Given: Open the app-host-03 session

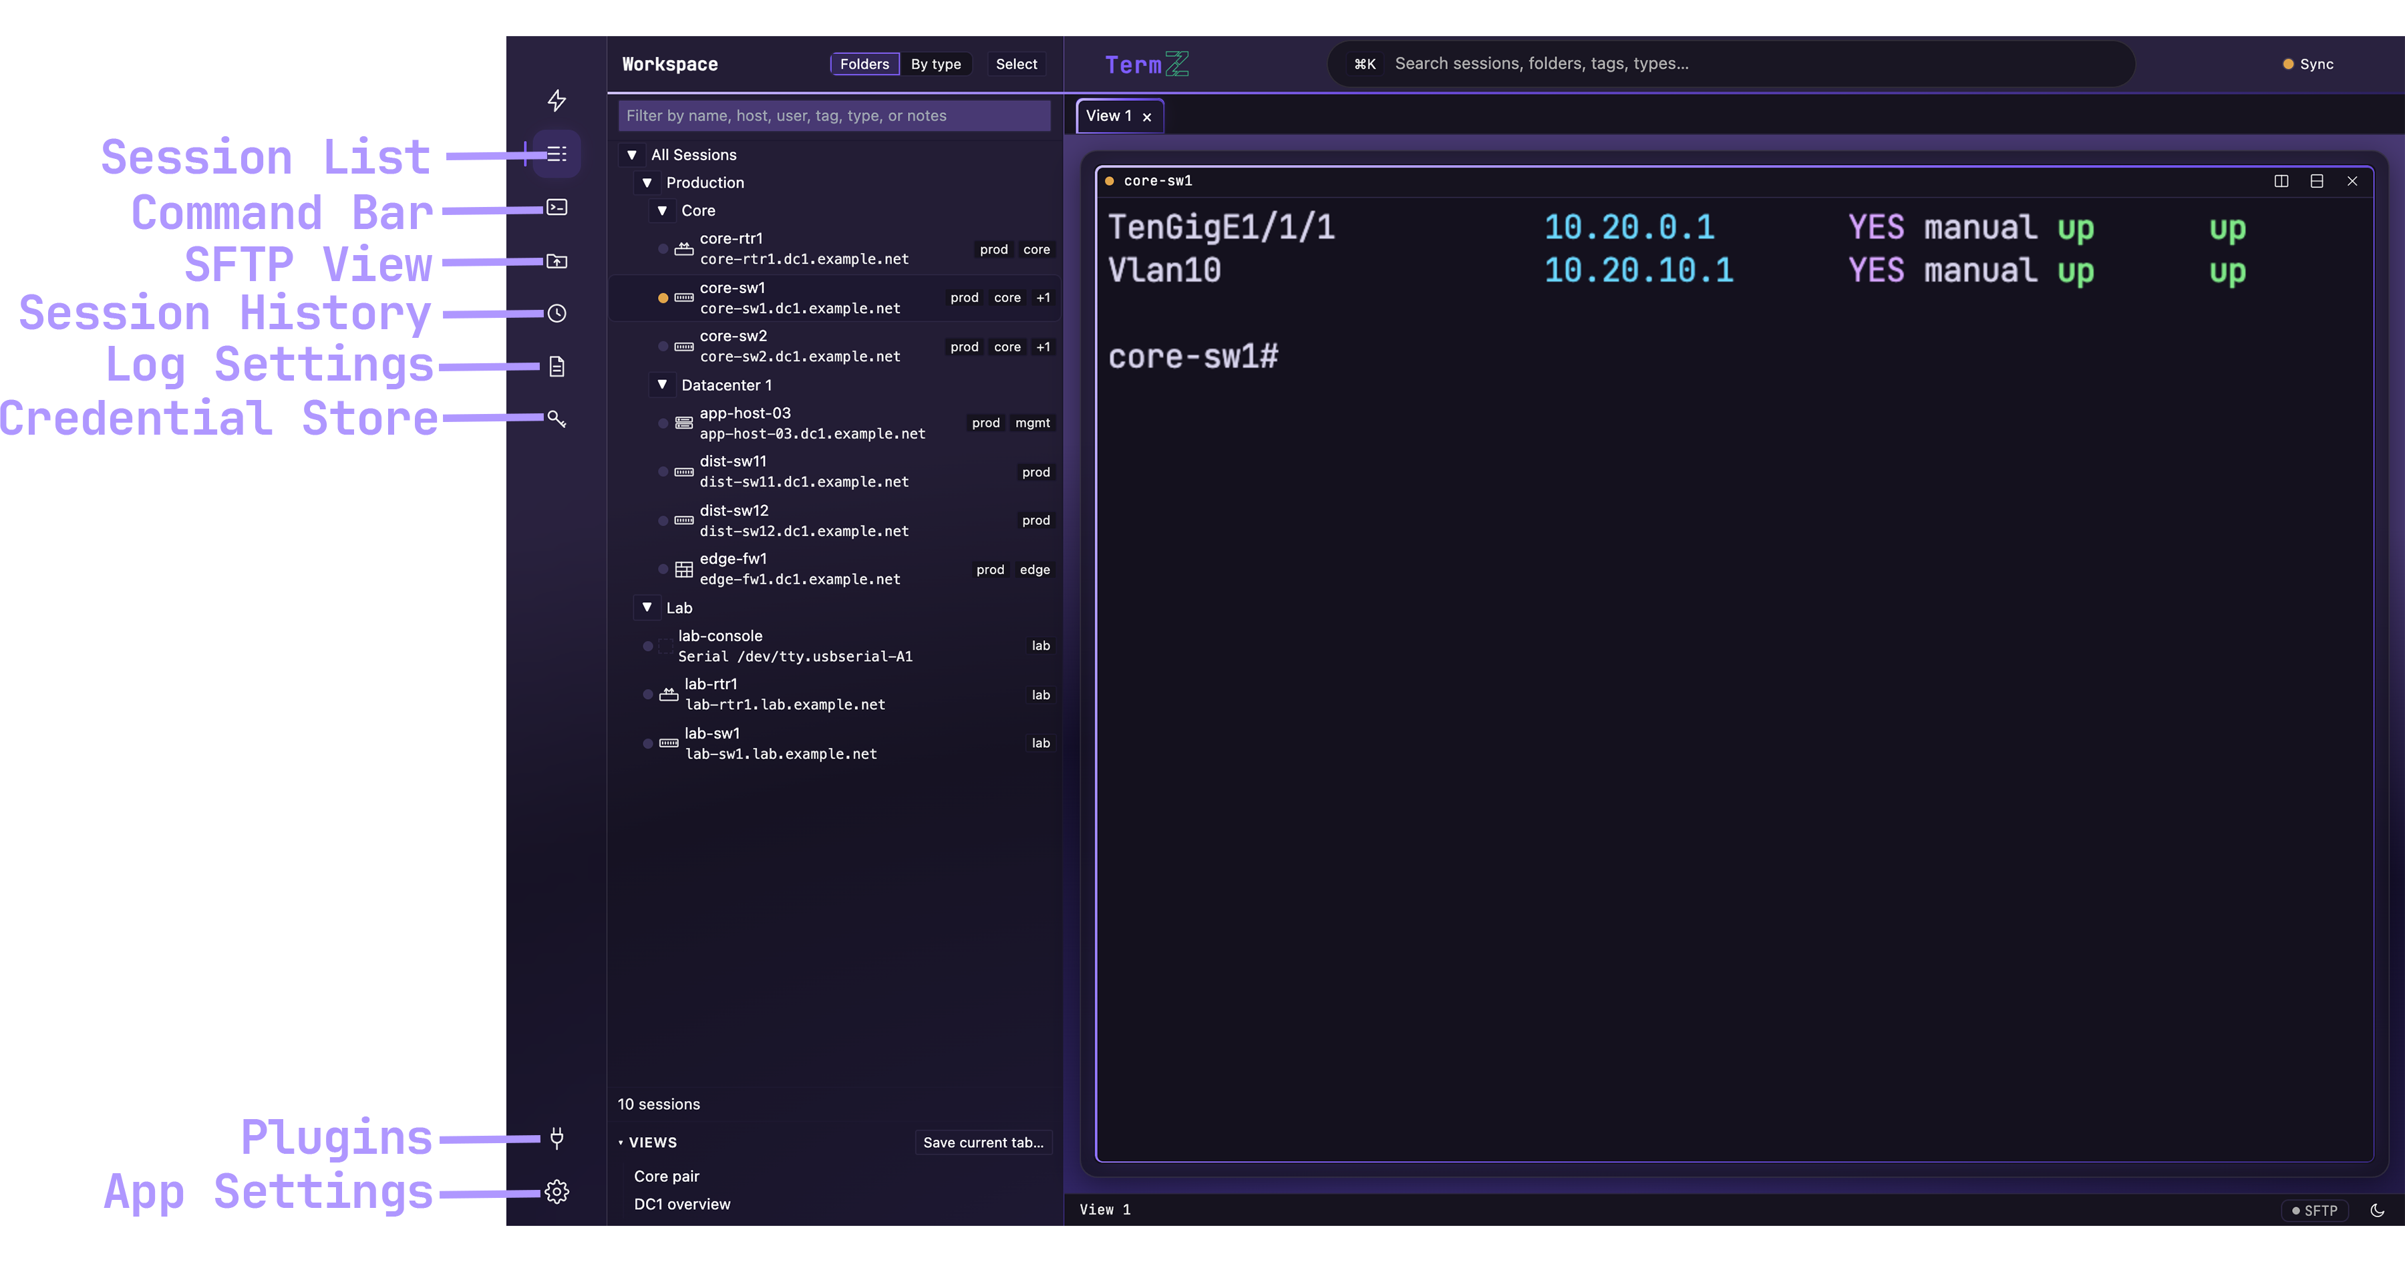Looking at the screenshot, I should point(834,423).
